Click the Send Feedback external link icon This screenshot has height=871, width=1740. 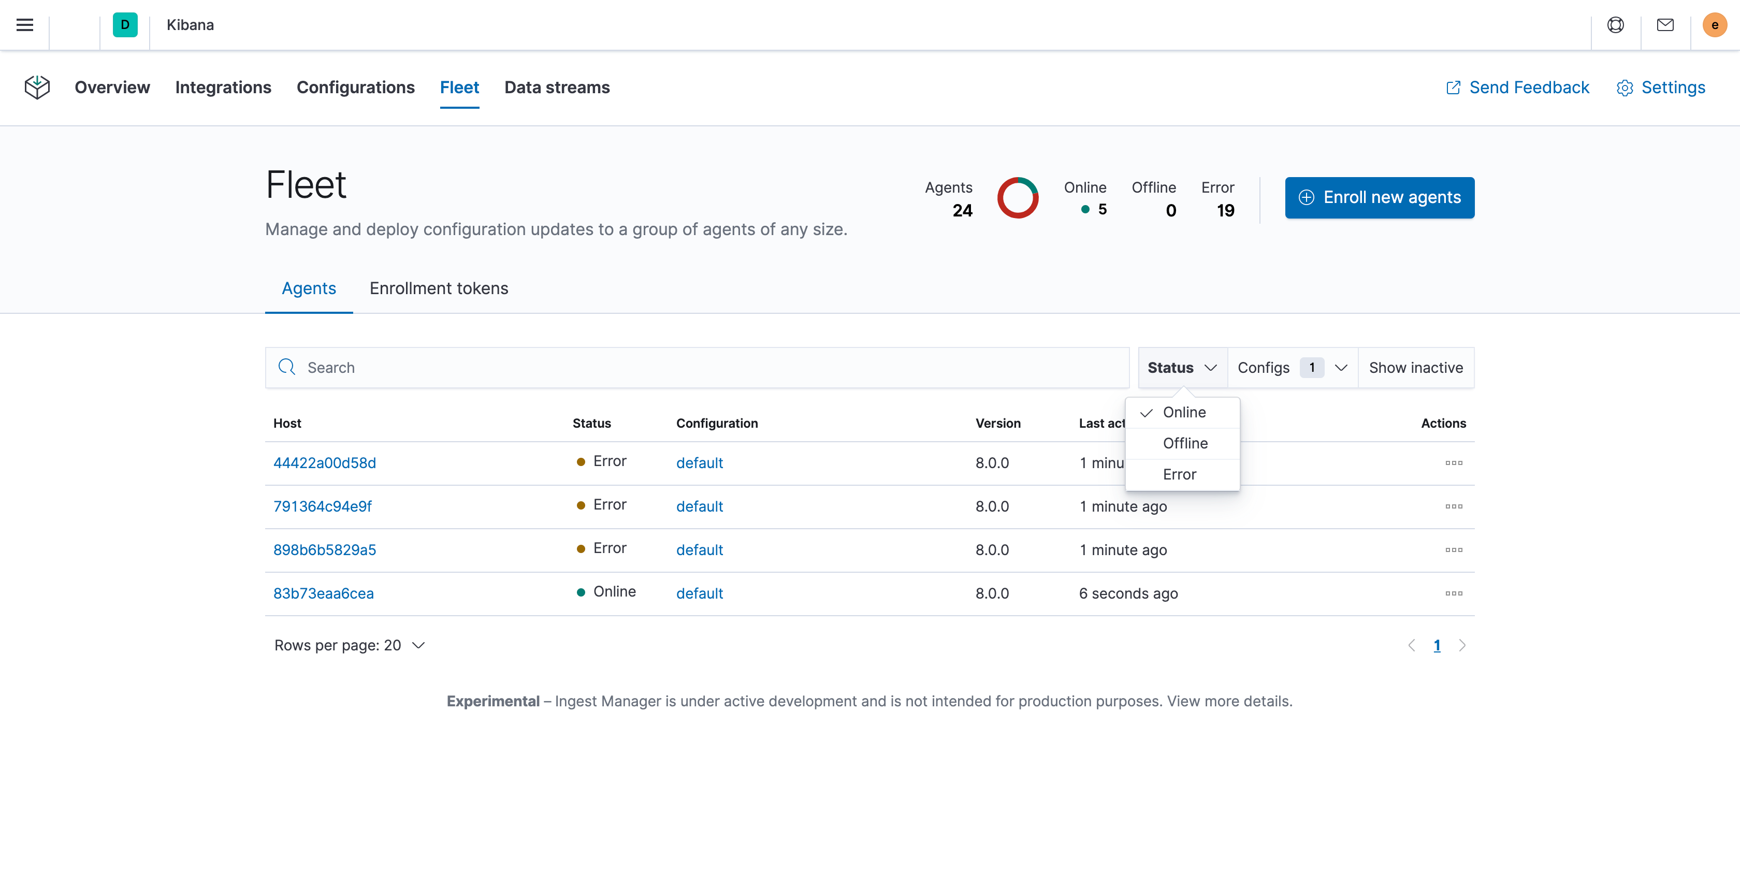[1453, 87]
